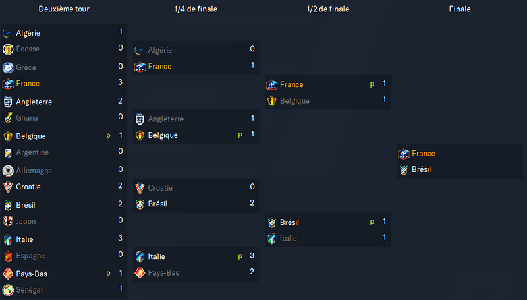Click Japan crest next to Japon

(8, 222)
